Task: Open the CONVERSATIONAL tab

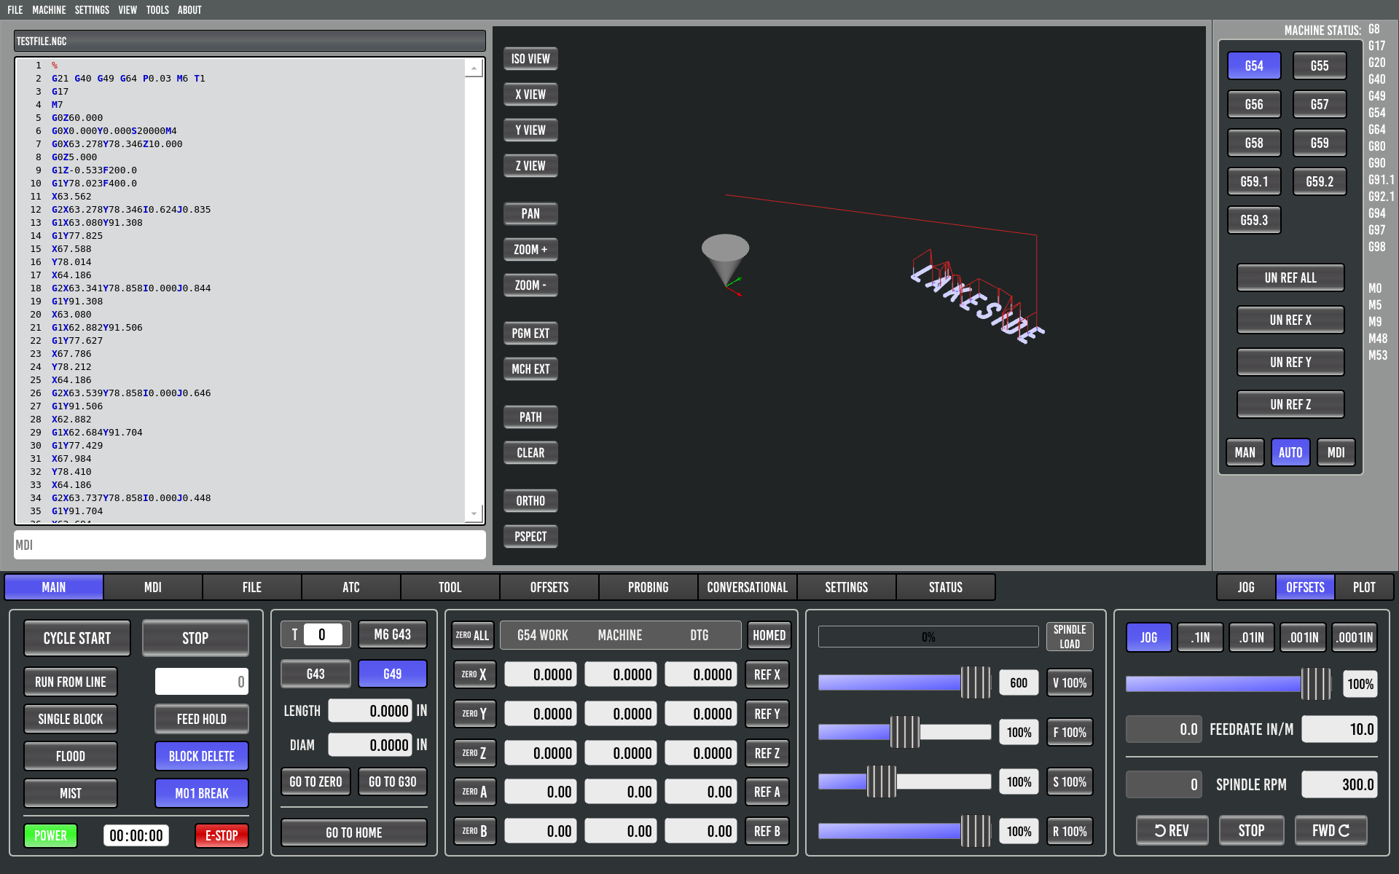Action: 748,588
